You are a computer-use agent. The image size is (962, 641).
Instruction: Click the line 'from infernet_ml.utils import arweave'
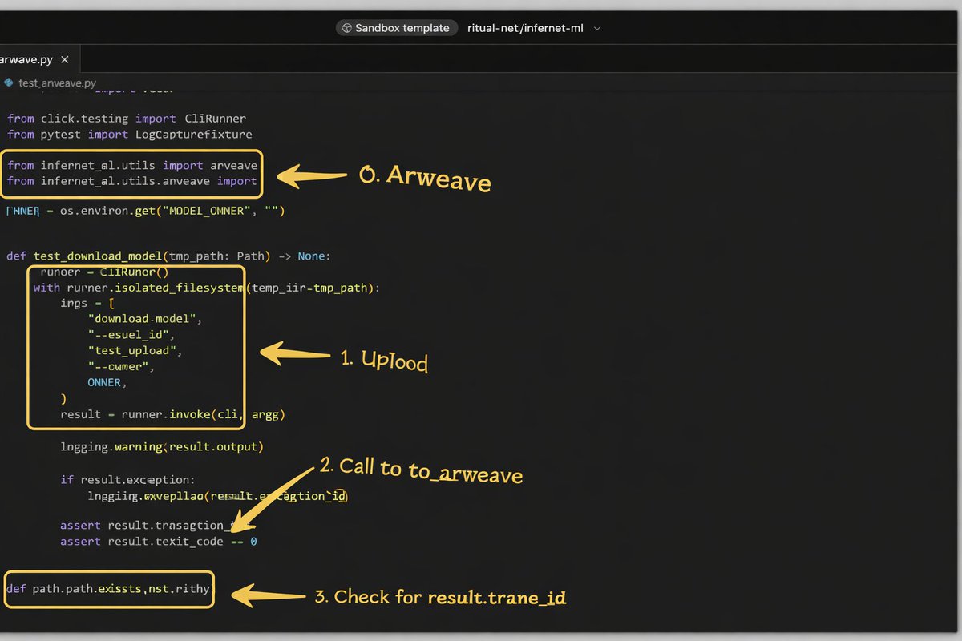(132, 166)
